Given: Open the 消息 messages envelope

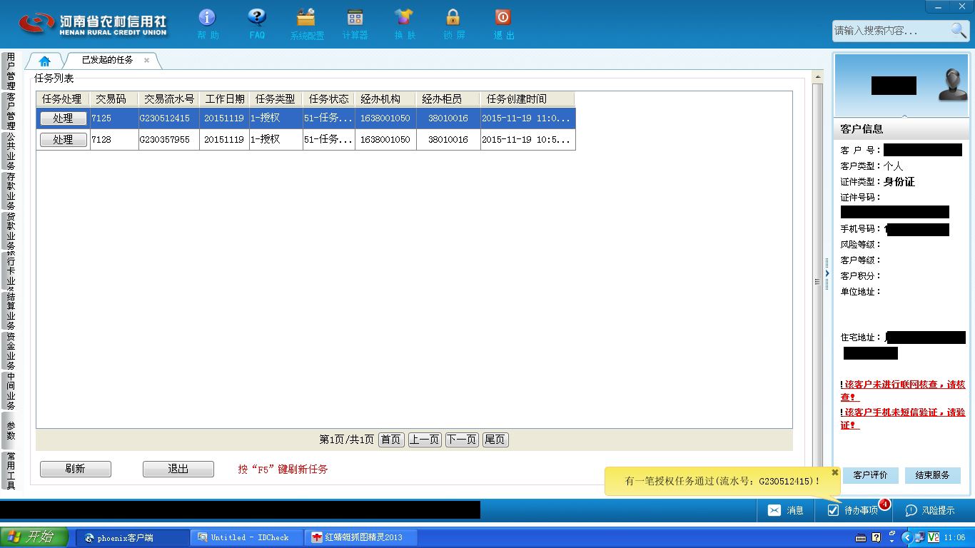Looking at the screenshot, I should 785,510.
